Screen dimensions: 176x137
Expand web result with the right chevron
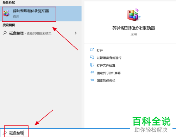pos(76,33)
